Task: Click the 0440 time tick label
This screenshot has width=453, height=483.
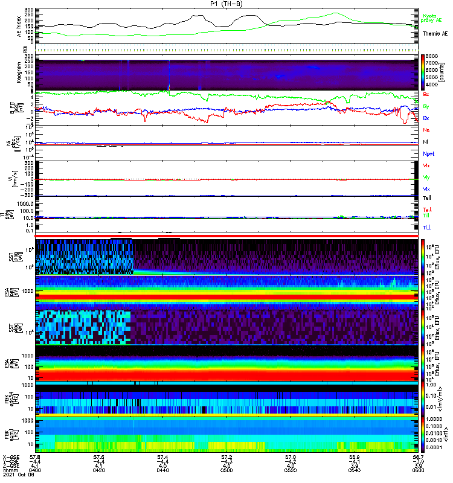Action: [162, 470]
